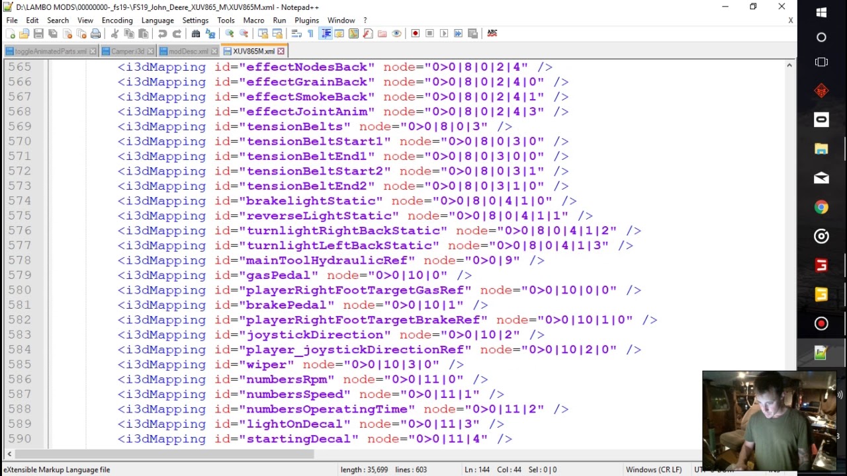Open the Macro menu

pos(253,20)
